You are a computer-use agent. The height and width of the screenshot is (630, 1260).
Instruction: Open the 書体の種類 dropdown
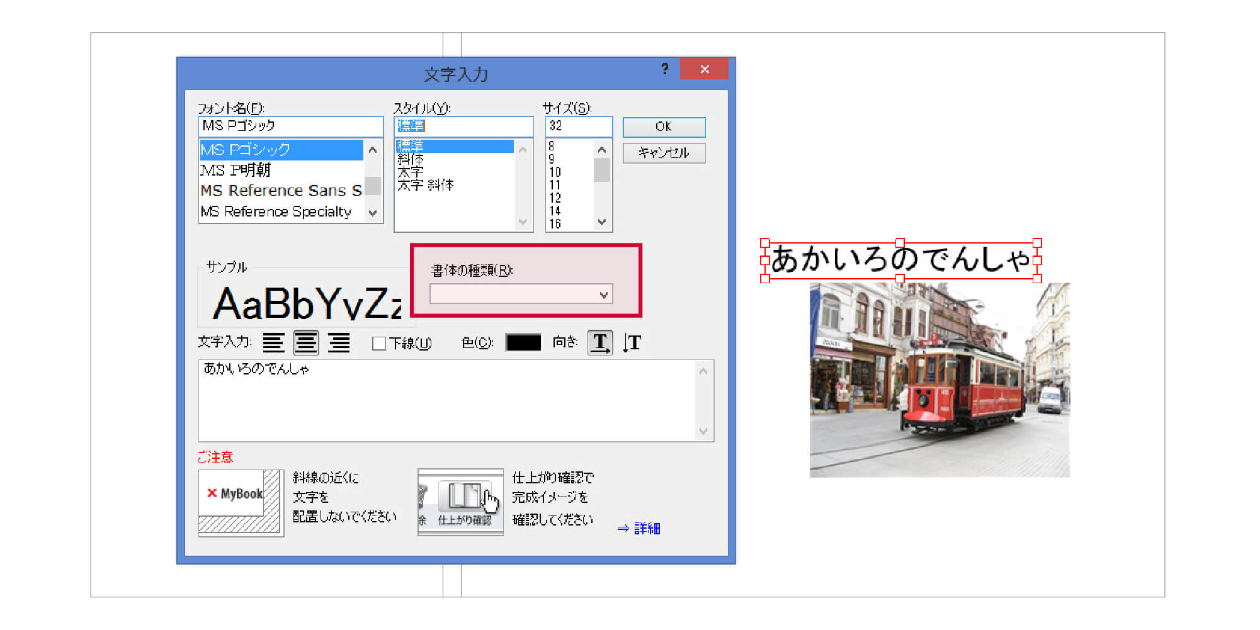[x=521, y=294]
